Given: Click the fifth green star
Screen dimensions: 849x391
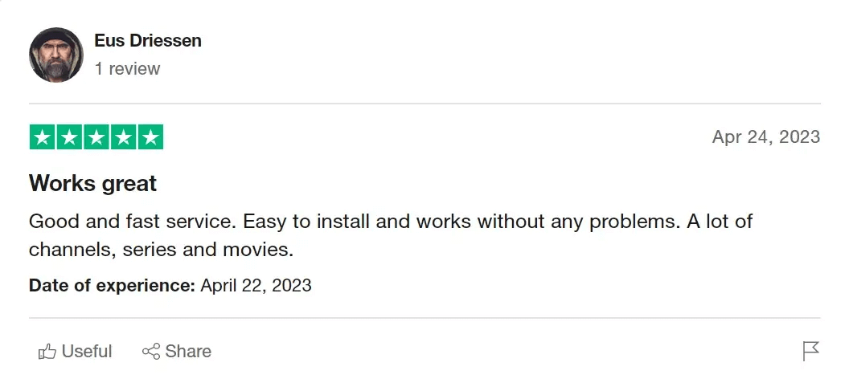Looking at the screenshot, I should pyautogui.click(x=150, y=137).
